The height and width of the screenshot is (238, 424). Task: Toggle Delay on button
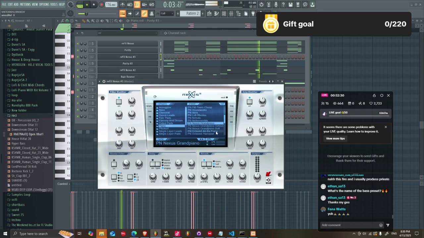153,164
